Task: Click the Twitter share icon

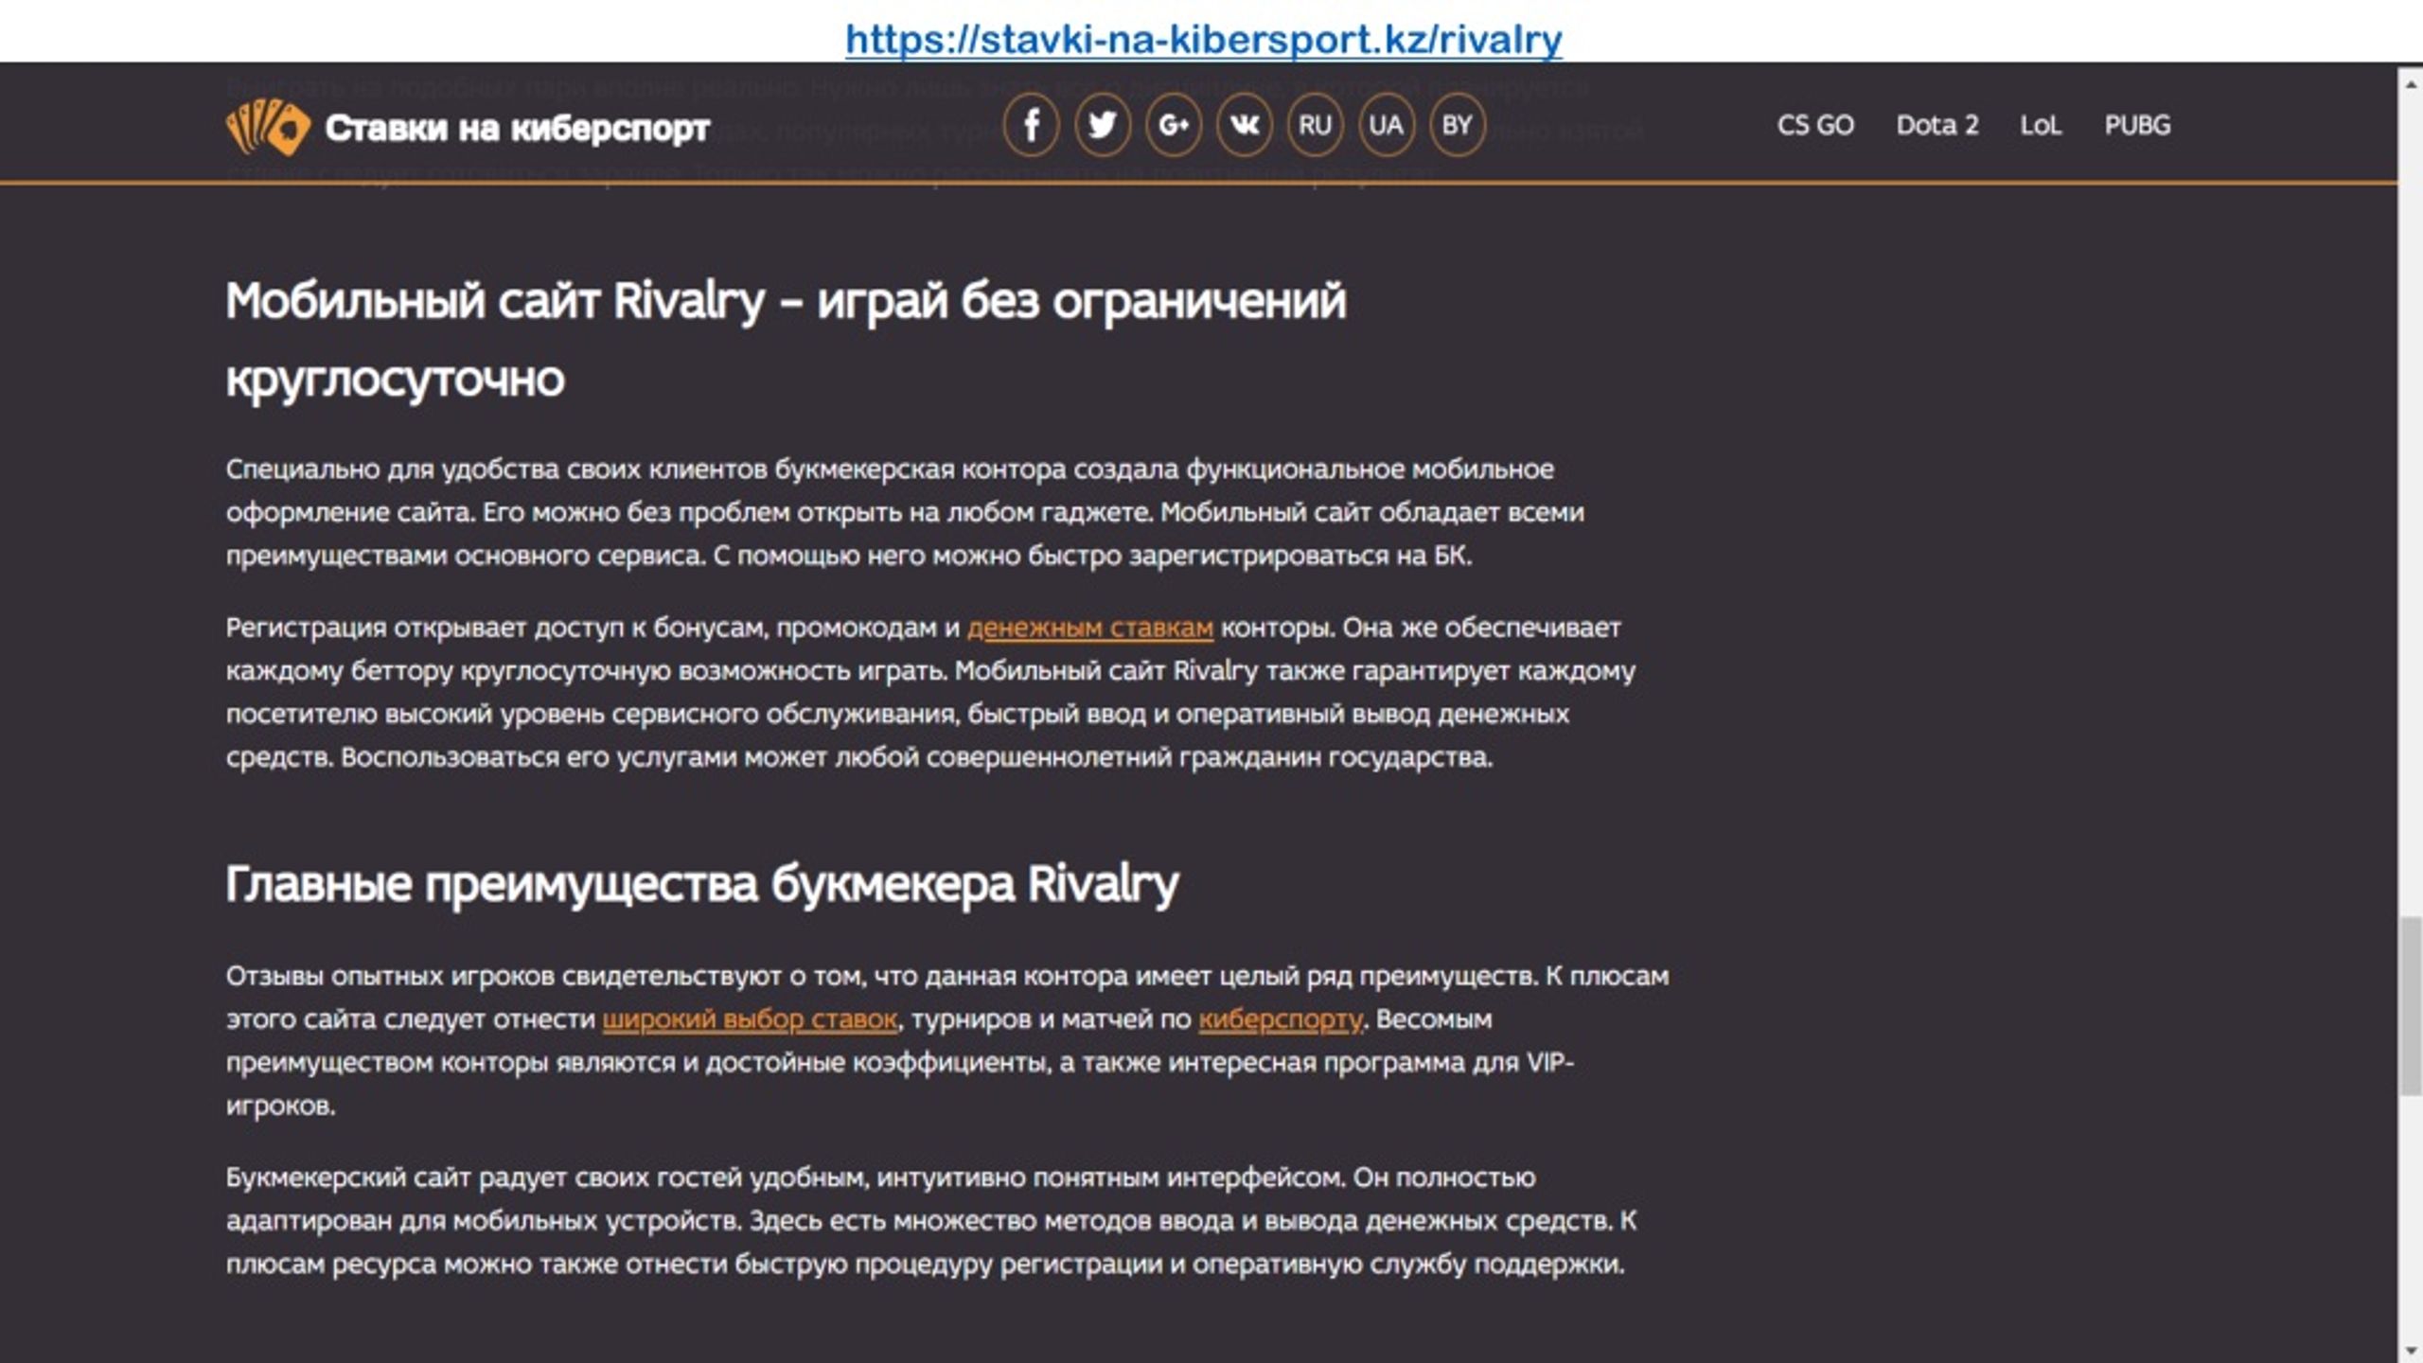Action: click(x=1102, y=125)
